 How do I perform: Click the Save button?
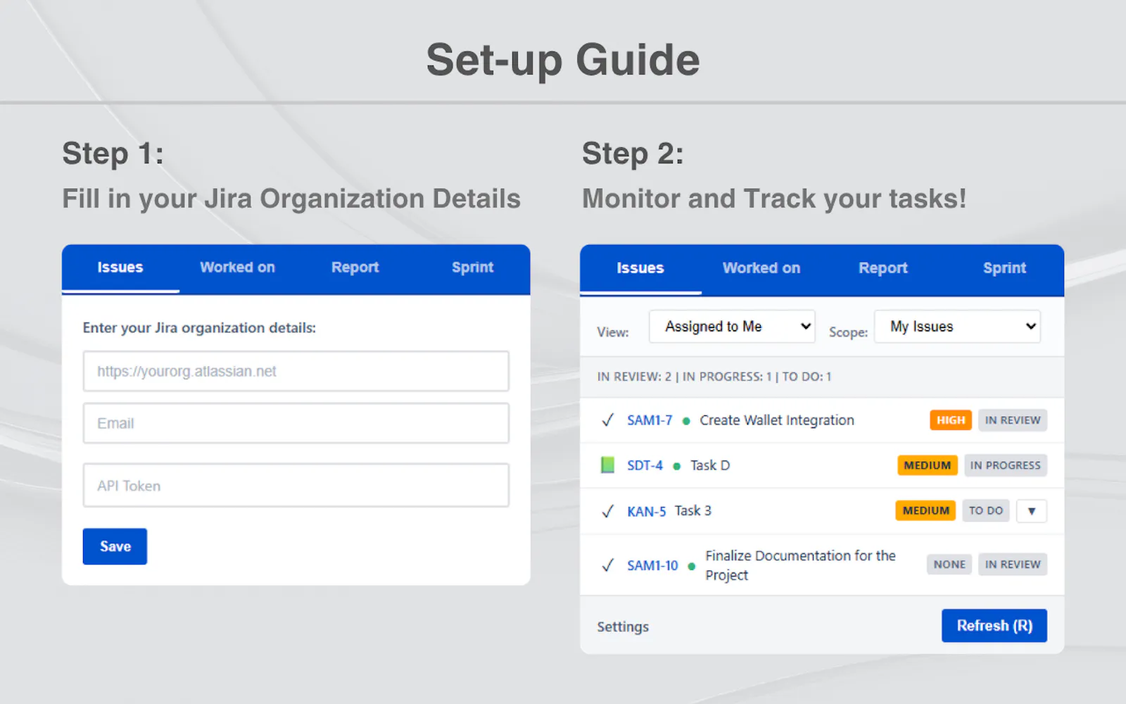click(115, 546)
